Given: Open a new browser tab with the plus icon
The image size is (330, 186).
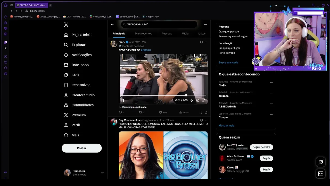Looking at the screenshot, I should click(x=50, y=5).
